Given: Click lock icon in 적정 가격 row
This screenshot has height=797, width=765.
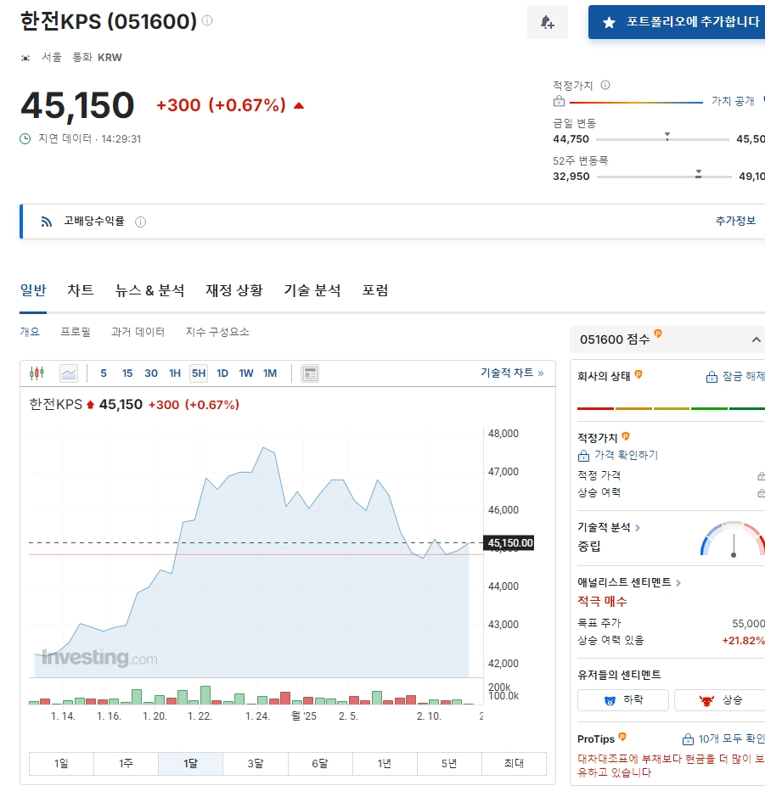Looking at the screenshot, I should coord(761,476).
